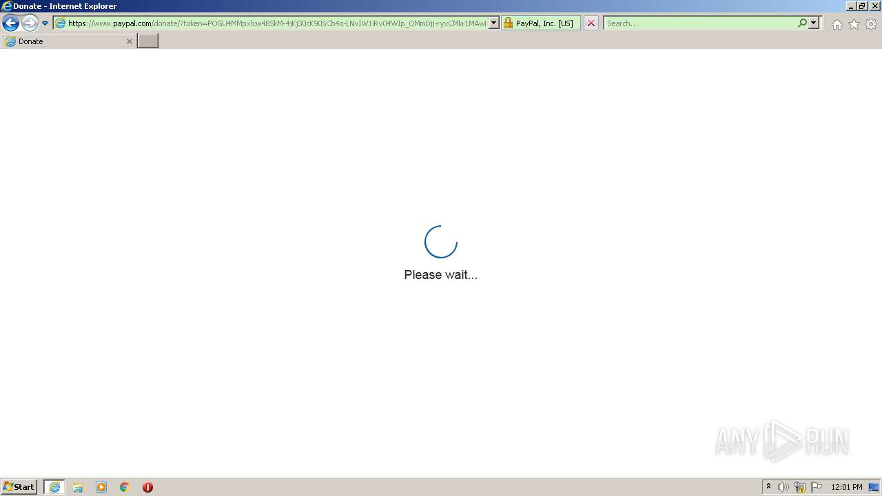Show desktop using the tray corner button
Image resolution: width=882 pixels, height=496 pixels.
[x=874, y=487]
